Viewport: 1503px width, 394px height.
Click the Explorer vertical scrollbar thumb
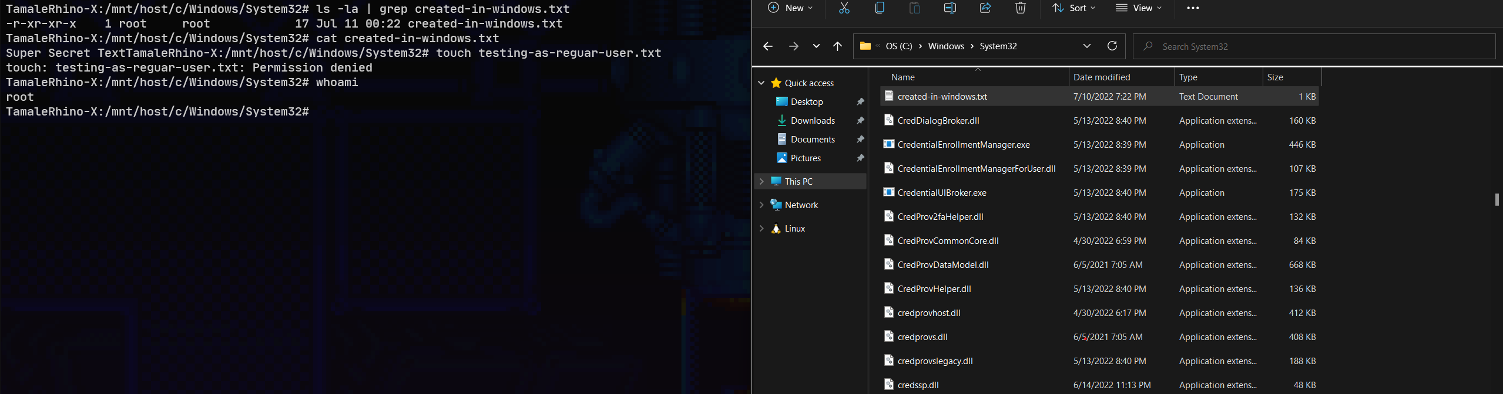[1497, 199]
